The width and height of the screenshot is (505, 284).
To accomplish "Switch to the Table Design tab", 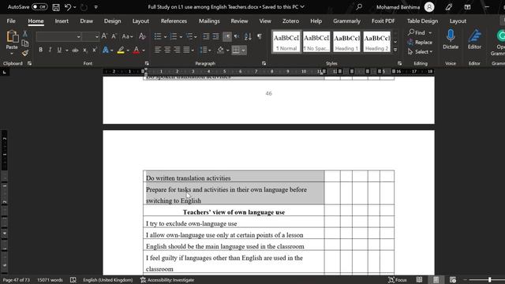I will (422, 21).
